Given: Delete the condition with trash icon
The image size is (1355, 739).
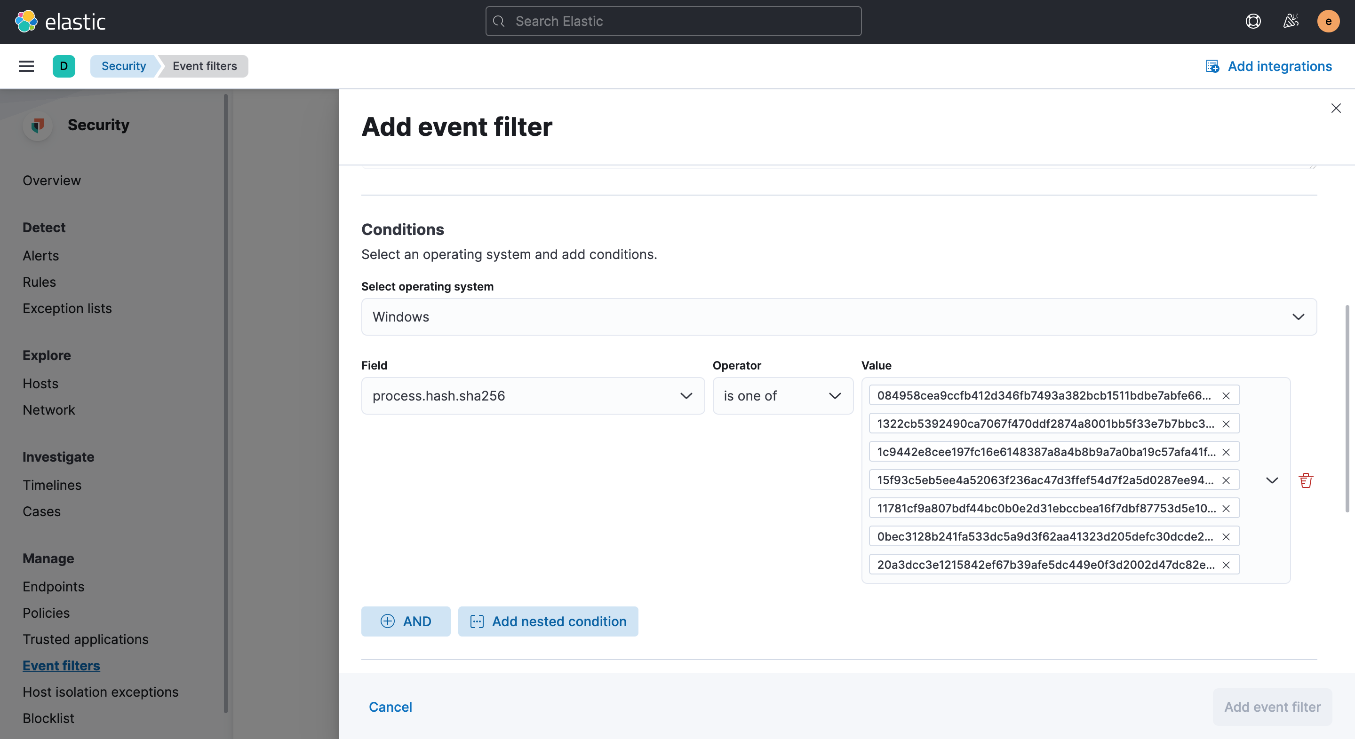Looking at the screenshot, I should coord(1306,480).
